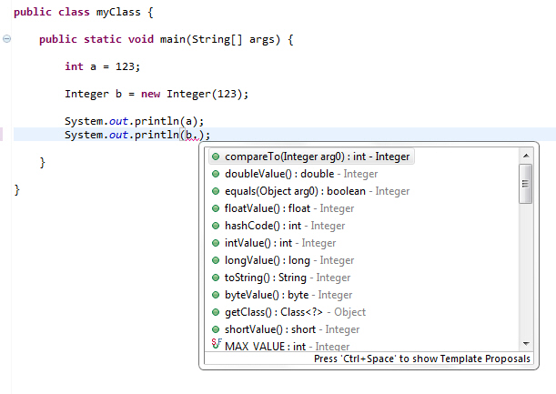Click the green method icon beside equals
The height and width of the screenshot is (394, 556).
coord(216,191)
